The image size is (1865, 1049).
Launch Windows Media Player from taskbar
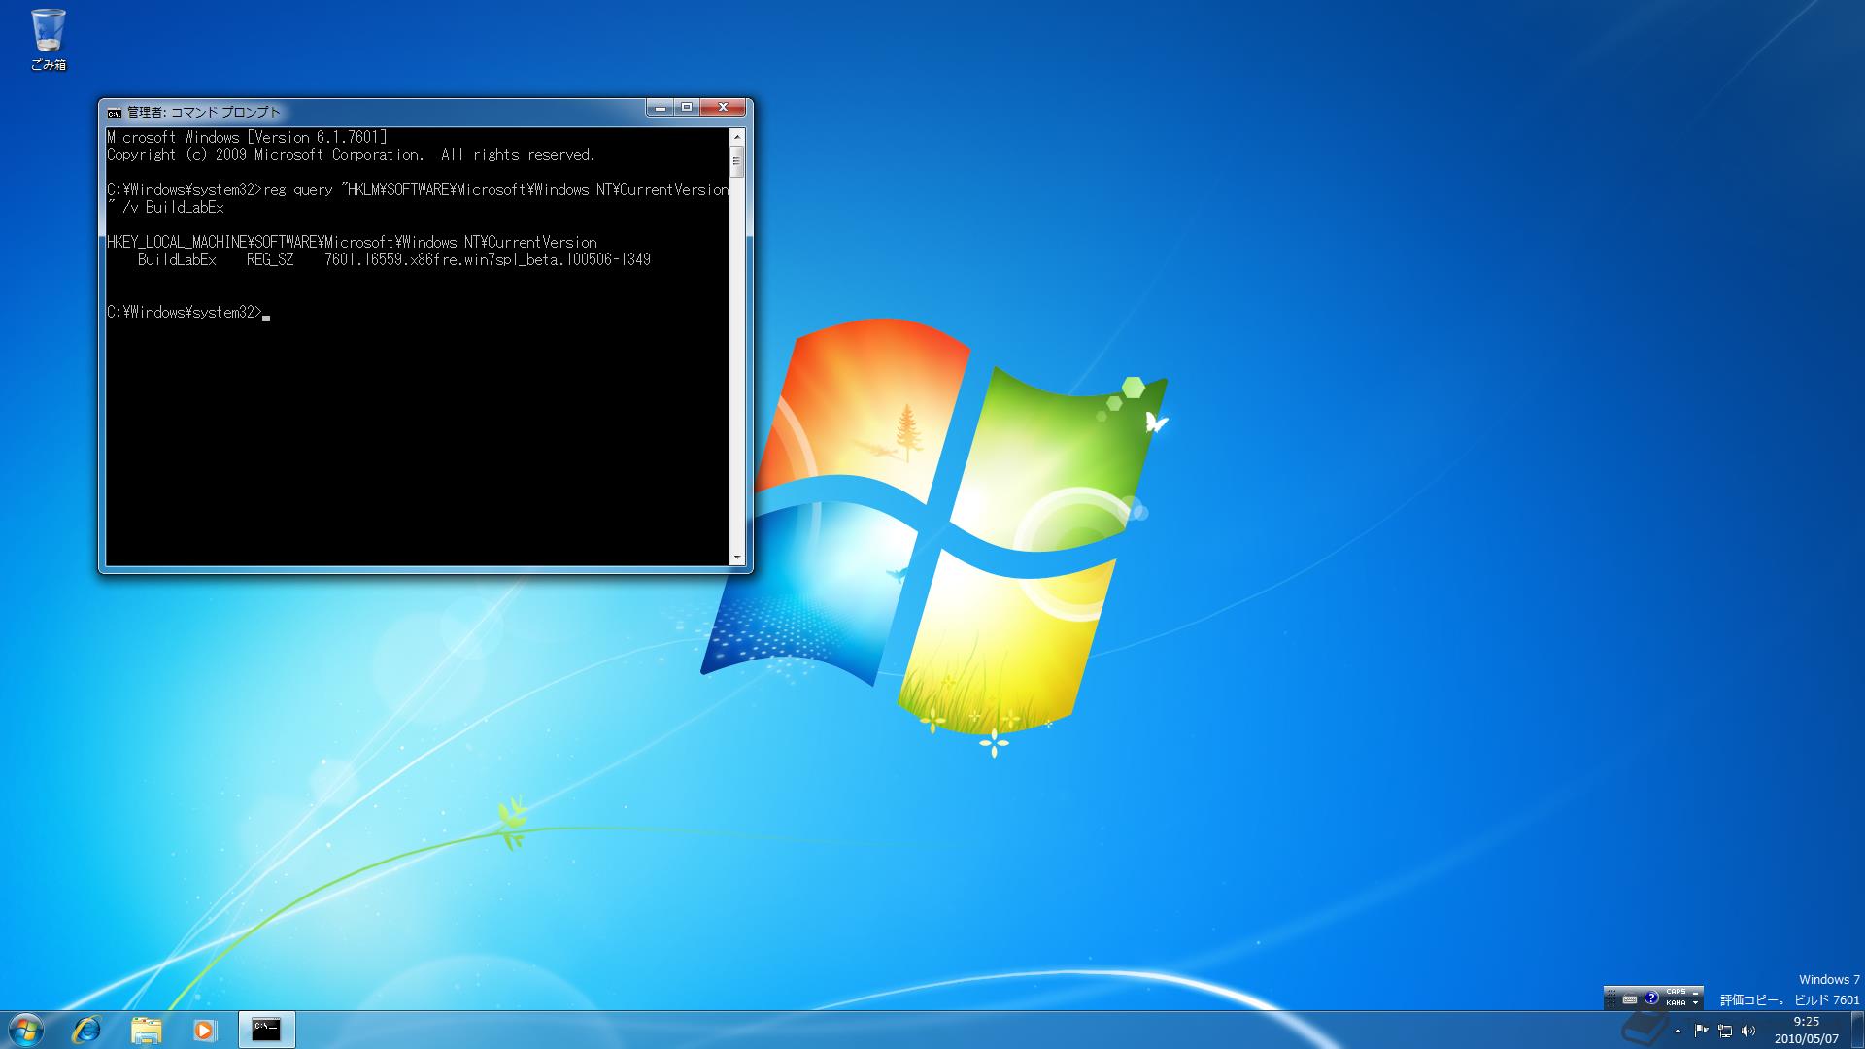click(x=204, y=1030)
